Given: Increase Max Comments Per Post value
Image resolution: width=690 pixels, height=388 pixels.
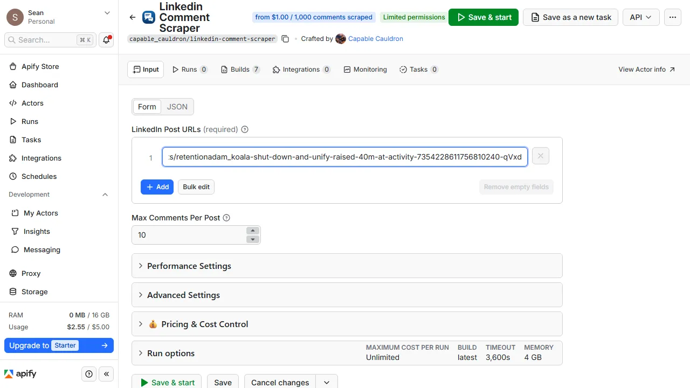Looking at the screenshot, I should 253,231.
